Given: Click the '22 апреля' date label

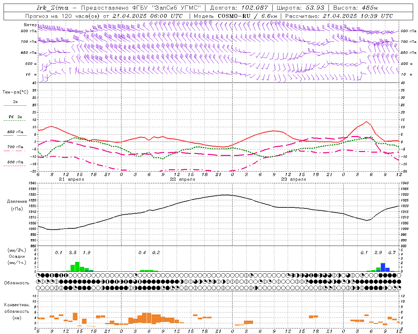Looking at the screenshot, I should point(182,179).
